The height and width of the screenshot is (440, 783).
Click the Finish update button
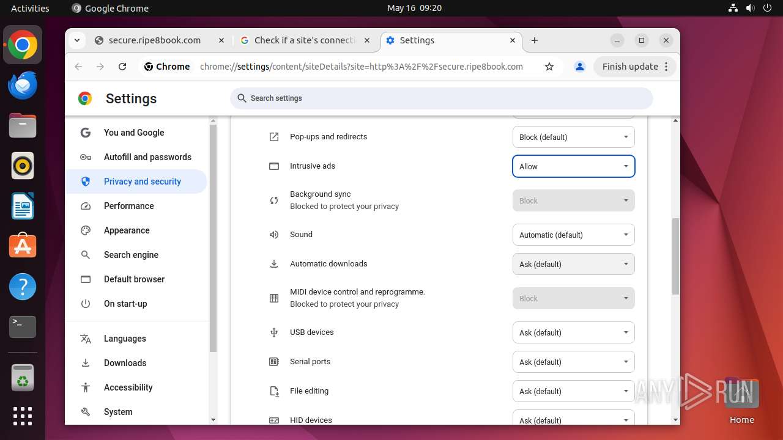635,67
